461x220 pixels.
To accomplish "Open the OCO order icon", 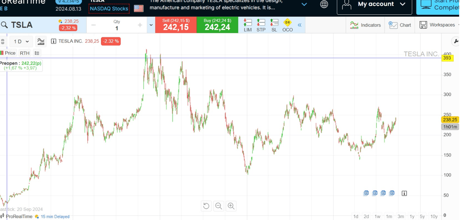I will (287, 25).
